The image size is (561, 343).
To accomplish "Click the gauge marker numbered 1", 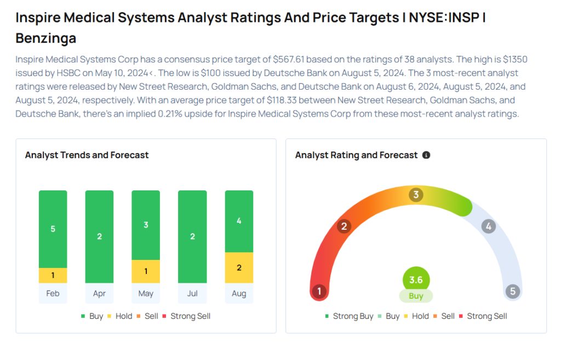I will pos(319,291).
